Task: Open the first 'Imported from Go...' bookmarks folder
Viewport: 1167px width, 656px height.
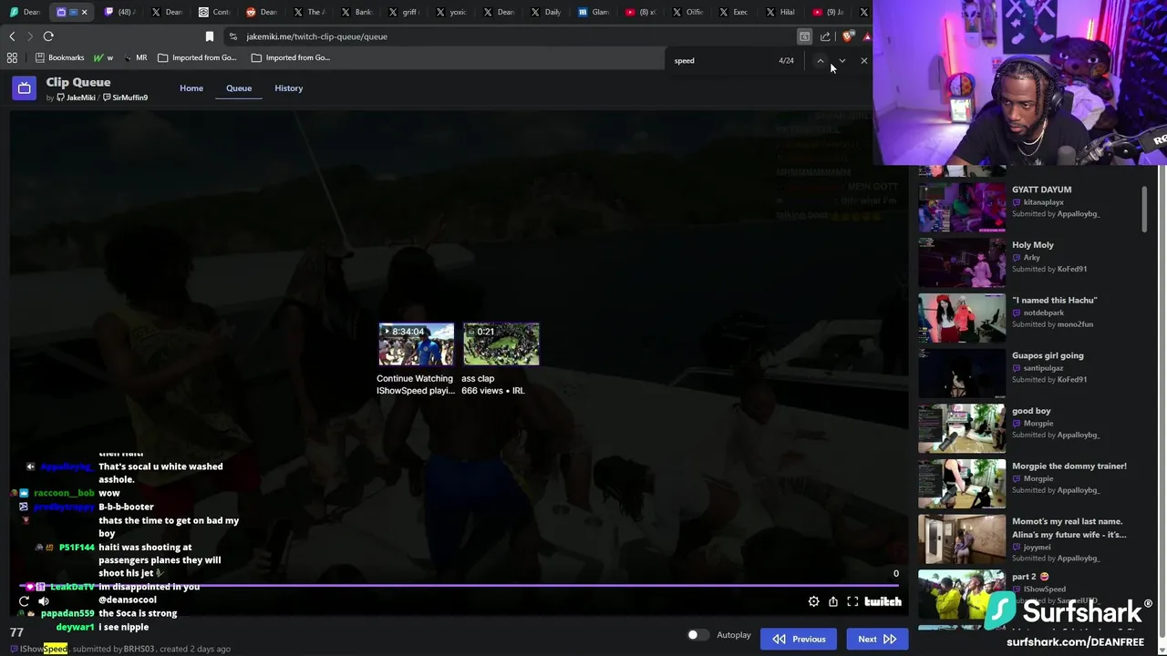Action: pyautogui.click(x=197, y=57)
